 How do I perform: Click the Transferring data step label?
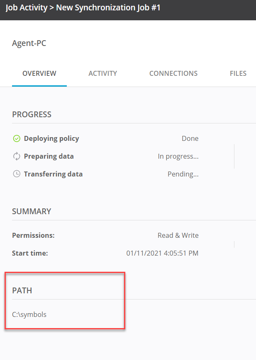(53, 174)
